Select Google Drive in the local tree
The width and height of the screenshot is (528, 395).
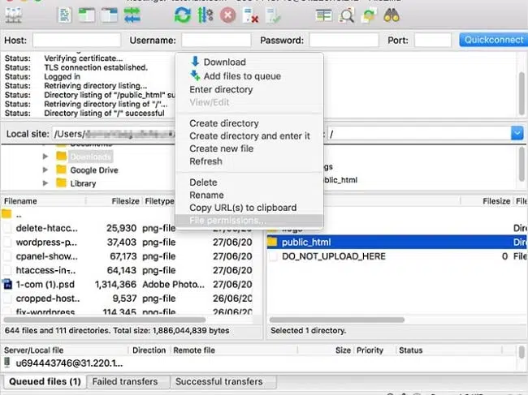[94, 170]
